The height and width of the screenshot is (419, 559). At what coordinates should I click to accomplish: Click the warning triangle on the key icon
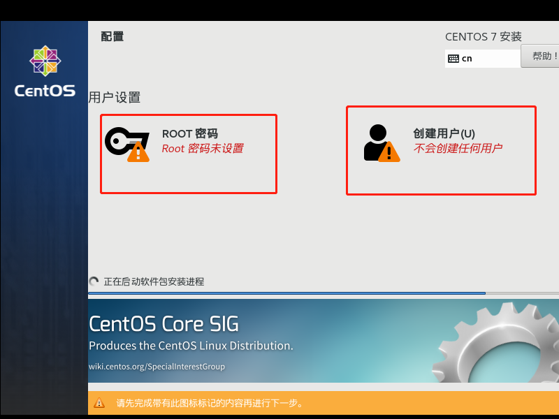[137, 154]
